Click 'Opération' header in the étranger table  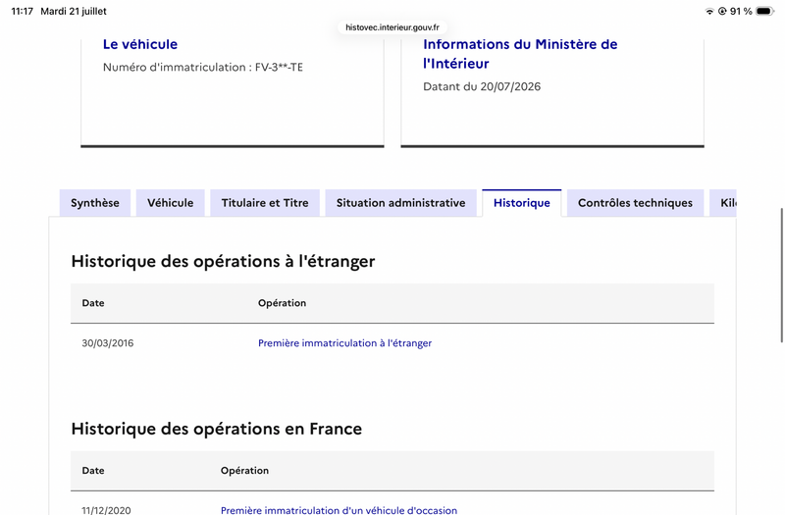(x=282, y=303)
